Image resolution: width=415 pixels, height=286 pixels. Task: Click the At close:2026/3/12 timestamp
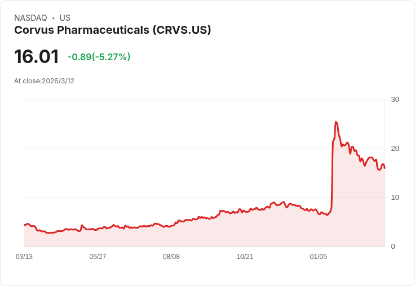click(x=44, y=81)
